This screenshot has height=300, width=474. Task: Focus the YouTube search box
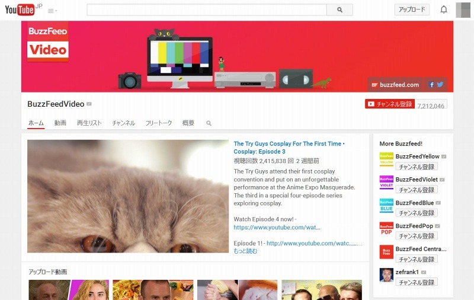(207, 9)
